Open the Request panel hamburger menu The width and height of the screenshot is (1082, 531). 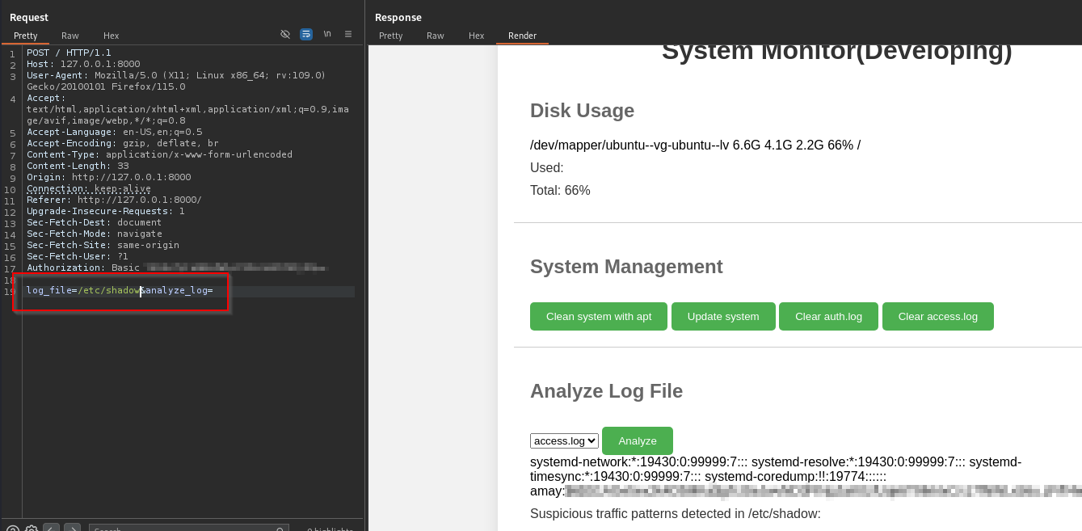tap(348, 34)
